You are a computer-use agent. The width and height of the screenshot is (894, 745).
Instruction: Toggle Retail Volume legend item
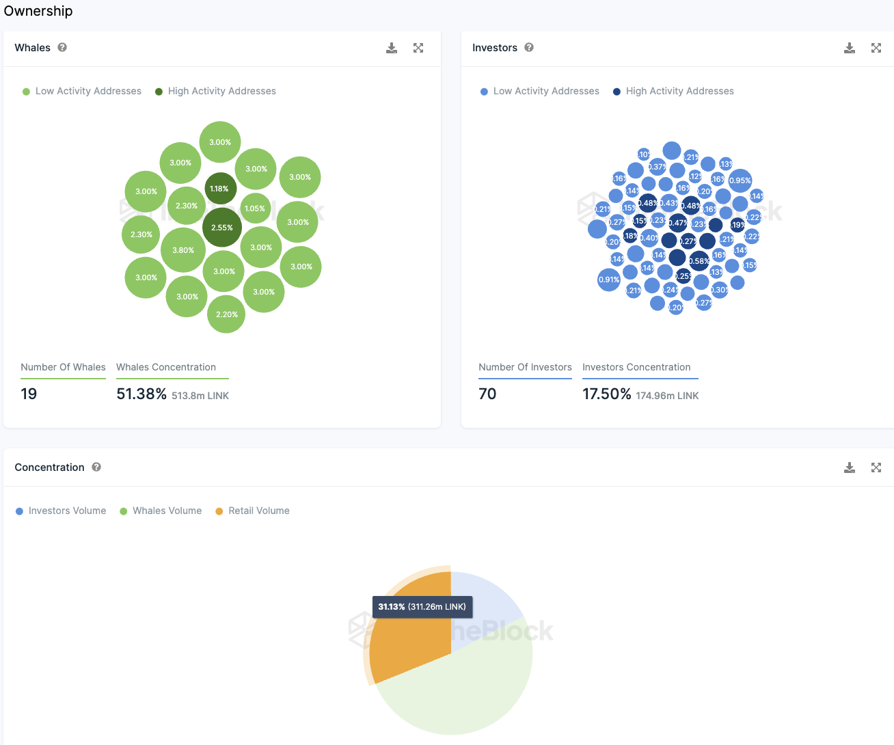pyautogui.click(x=252, y=511)
